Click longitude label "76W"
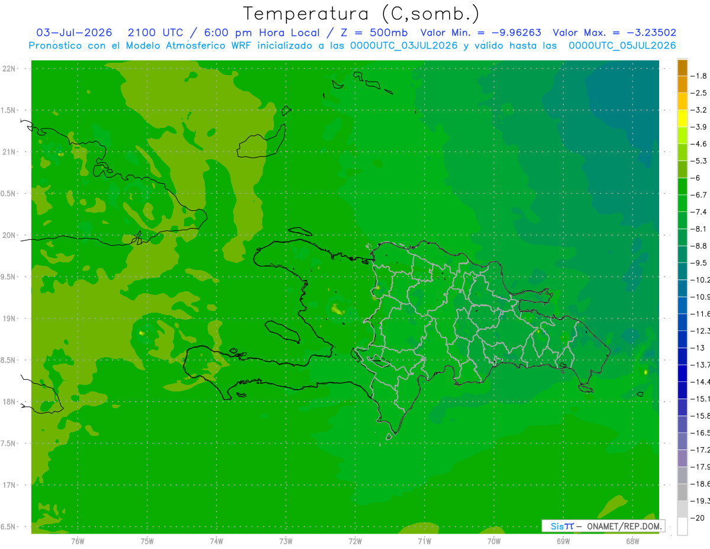The width and height of the screenshot is (710, 549). pos(78,541)
